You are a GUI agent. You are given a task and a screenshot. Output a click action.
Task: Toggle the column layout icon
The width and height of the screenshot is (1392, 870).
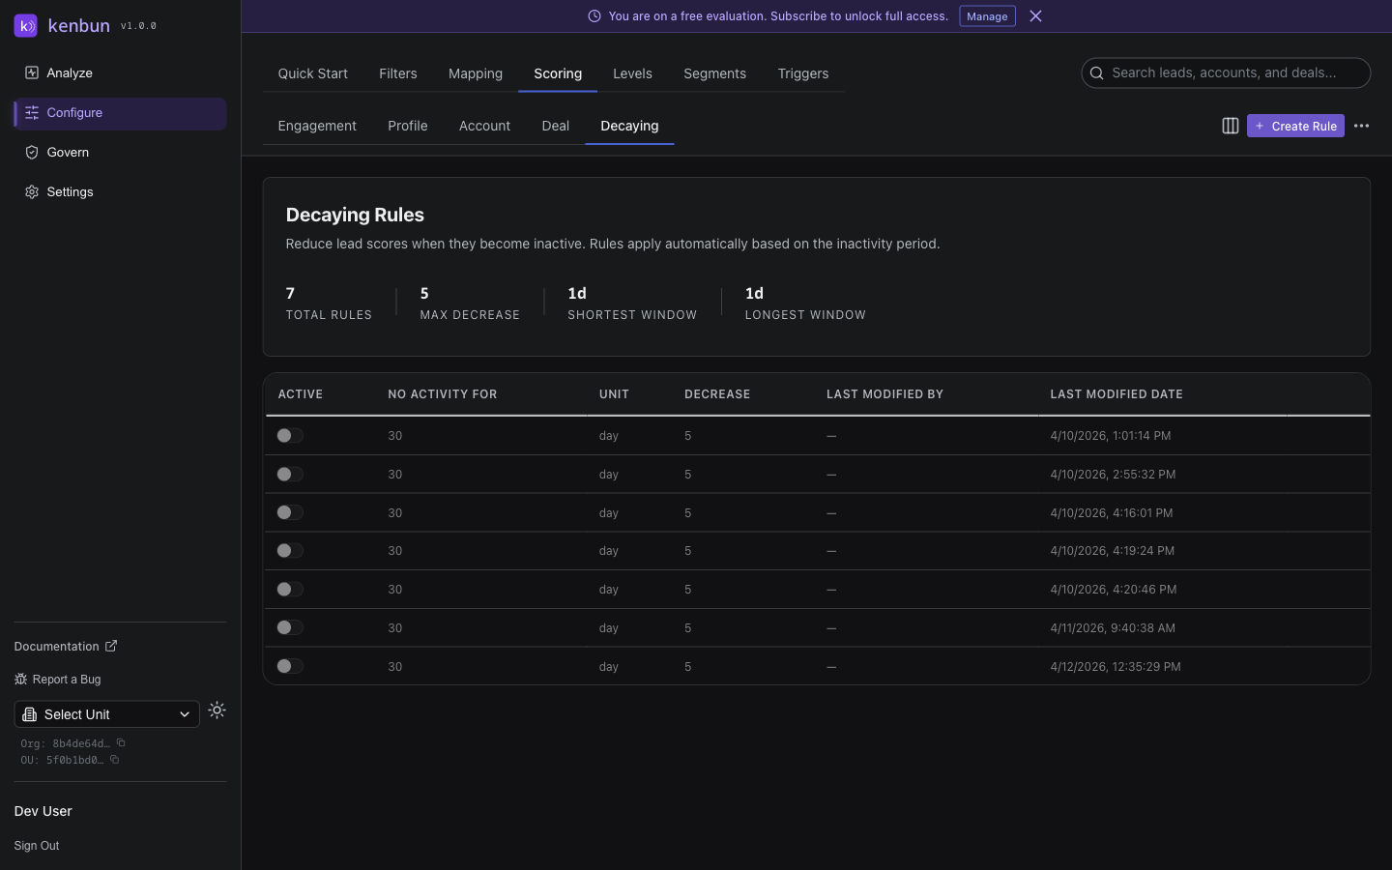tap(1231, 126)
